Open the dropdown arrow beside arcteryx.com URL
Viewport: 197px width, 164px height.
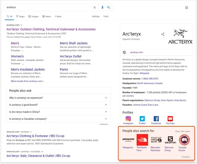point(21,25)
